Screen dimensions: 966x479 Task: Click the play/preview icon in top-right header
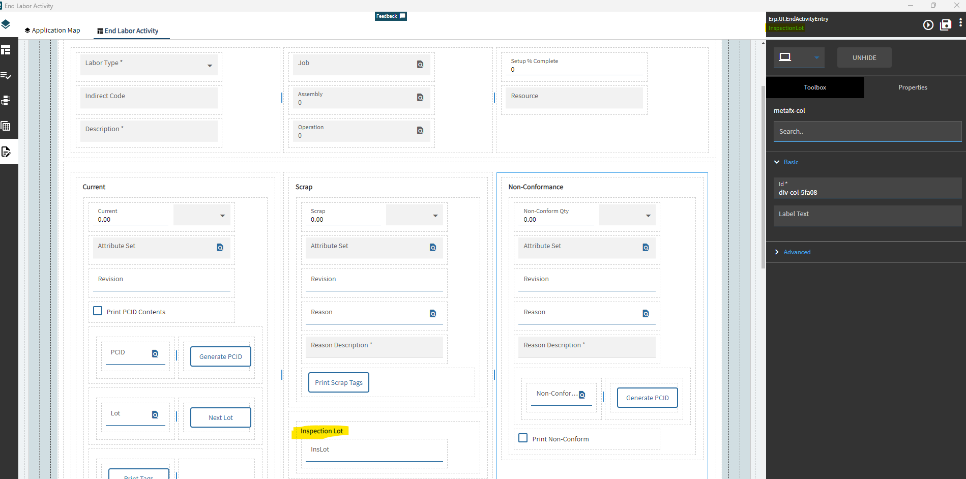928,25
